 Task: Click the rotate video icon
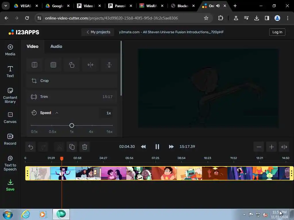pos(71,65)
